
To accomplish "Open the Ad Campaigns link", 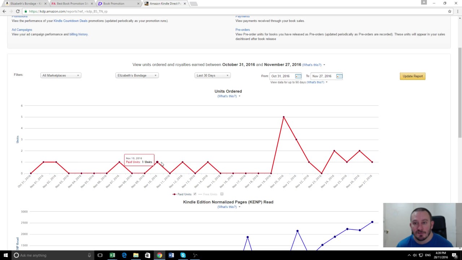I will 22,30.
